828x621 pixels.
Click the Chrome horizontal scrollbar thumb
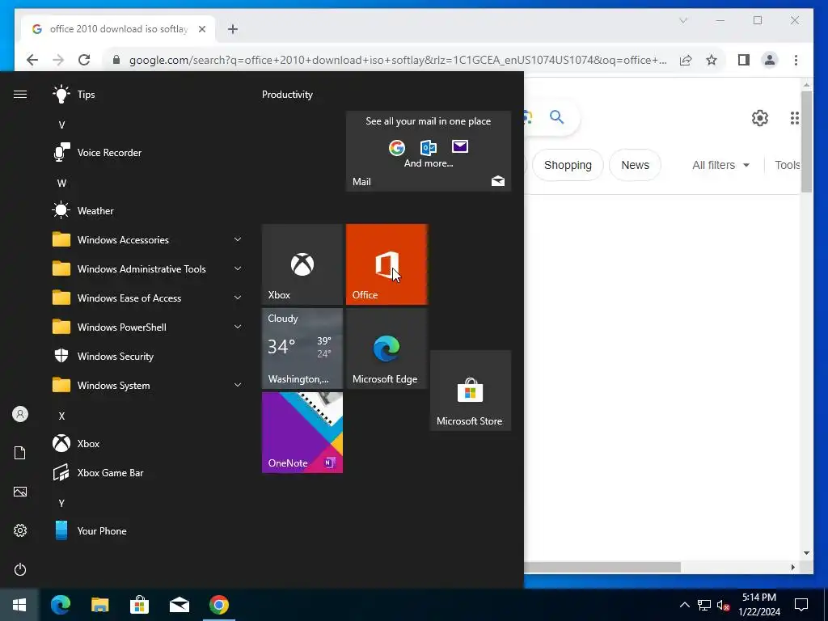pyautogui.click(x=602, y=567)
